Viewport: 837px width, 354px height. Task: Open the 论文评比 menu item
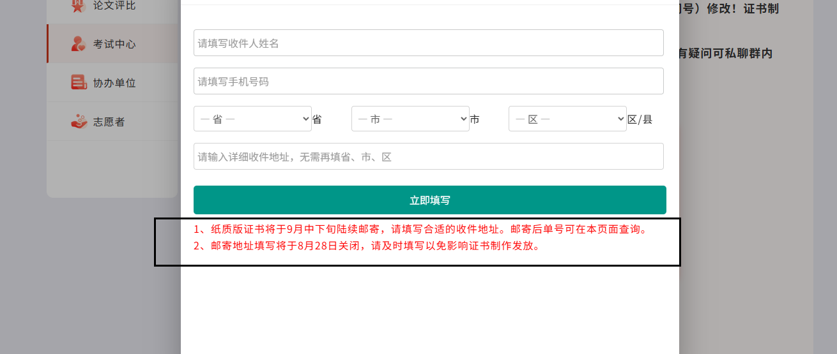pos(114,6)
